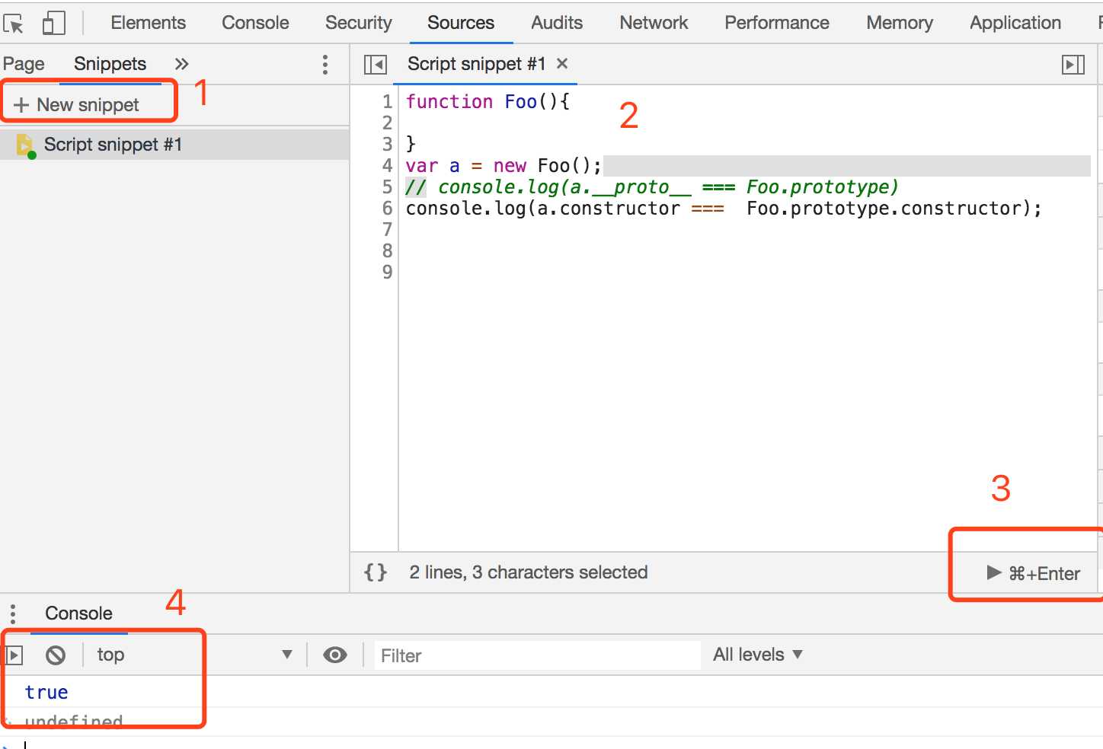Click the commented console.log line 5
Screen dimensions: 1103x749
652,186
